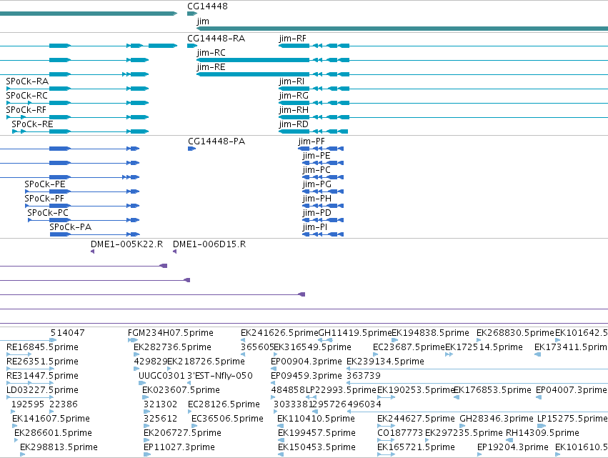This screenshot has height=458, width=608.
Task: Click the DME1-005K22.R clone end label
Action: 126,244
